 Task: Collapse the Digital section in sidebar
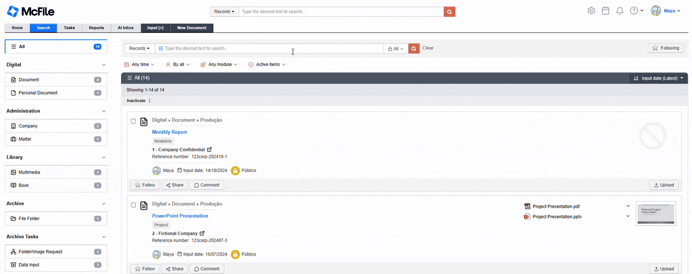tap(104, 65)
